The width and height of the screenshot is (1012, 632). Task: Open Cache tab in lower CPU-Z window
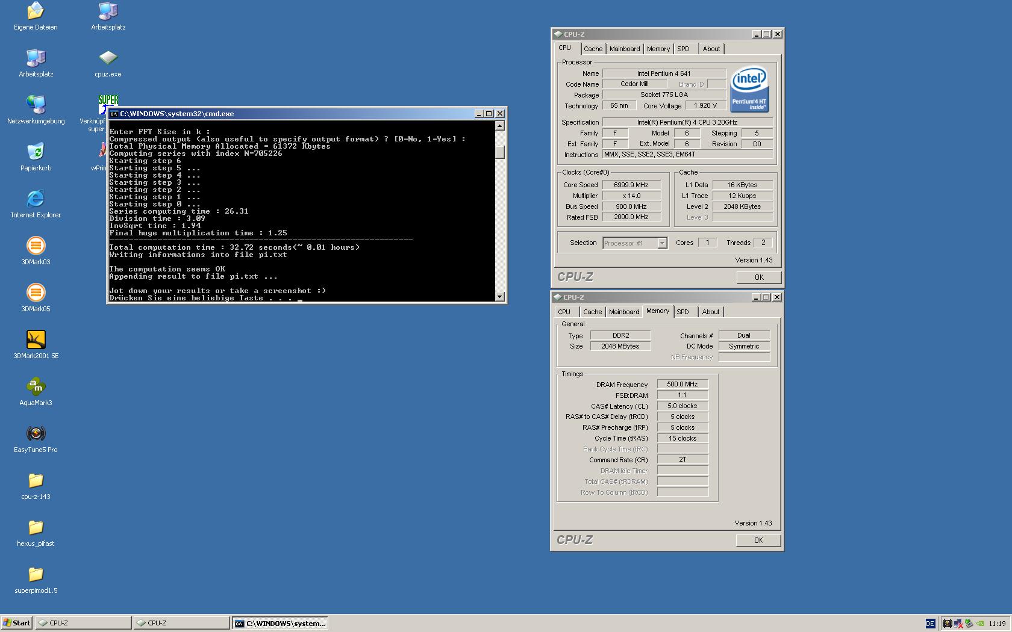pyautogui.click(x=592, y=312)
